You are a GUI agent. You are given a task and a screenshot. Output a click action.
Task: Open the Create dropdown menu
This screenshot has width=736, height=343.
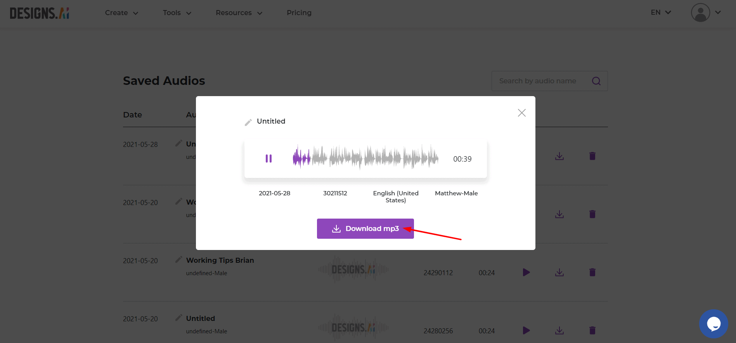coord(121,13)
